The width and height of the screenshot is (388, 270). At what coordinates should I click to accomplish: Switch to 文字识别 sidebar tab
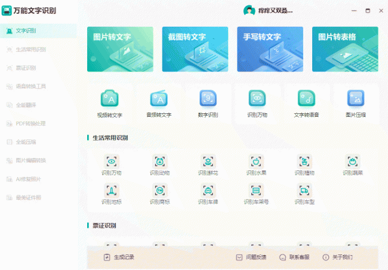pos(38,31)
